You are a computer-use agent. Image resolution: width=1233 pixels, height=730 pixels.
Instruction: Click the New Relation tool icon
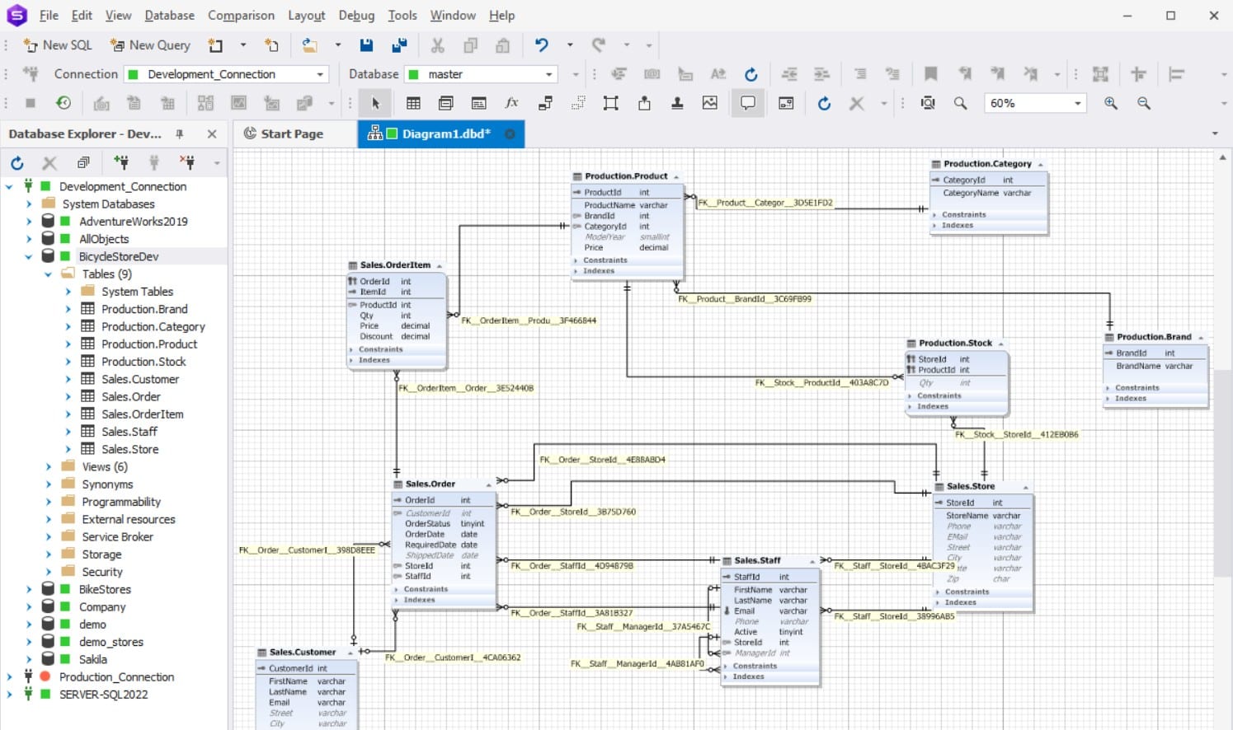[545, 103]
